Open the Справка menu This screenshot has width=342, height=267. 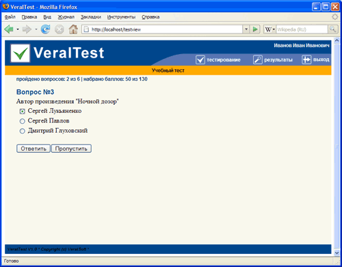pyautogui.click(x=150, y=17)
